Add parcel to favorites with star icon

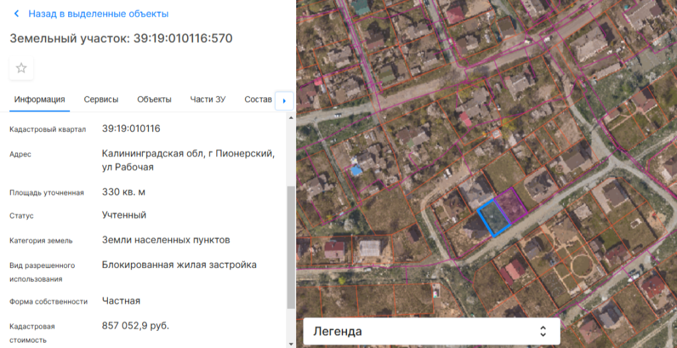[21, 68]
